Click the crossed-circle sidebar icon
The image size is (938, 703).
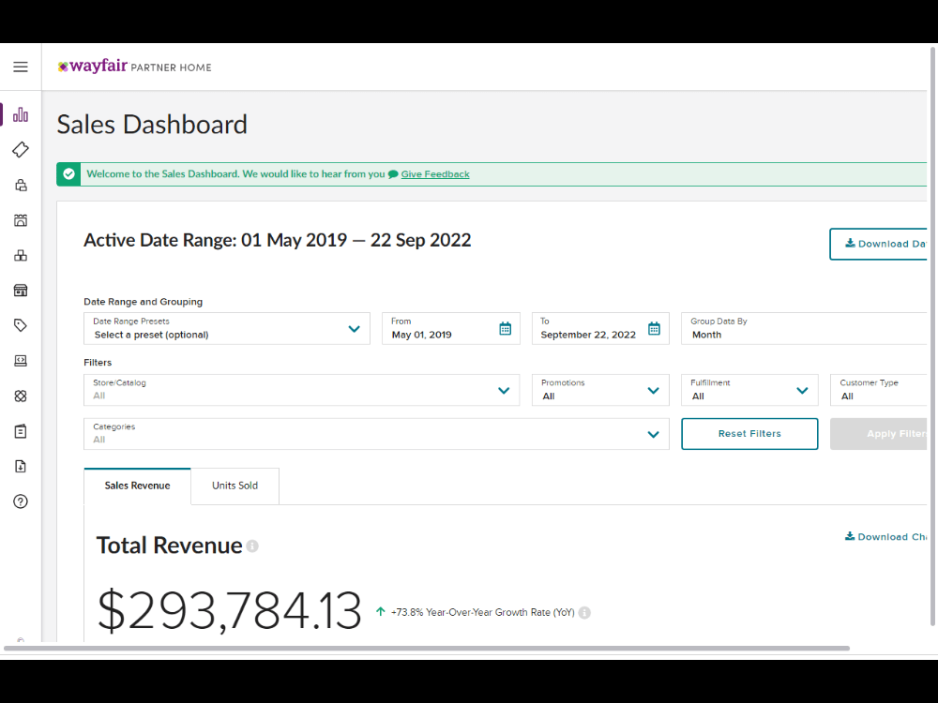click(x=21, y=396)
